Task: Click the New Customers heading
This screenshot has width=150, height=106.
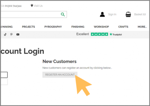Action: click(x=59, y=61)
